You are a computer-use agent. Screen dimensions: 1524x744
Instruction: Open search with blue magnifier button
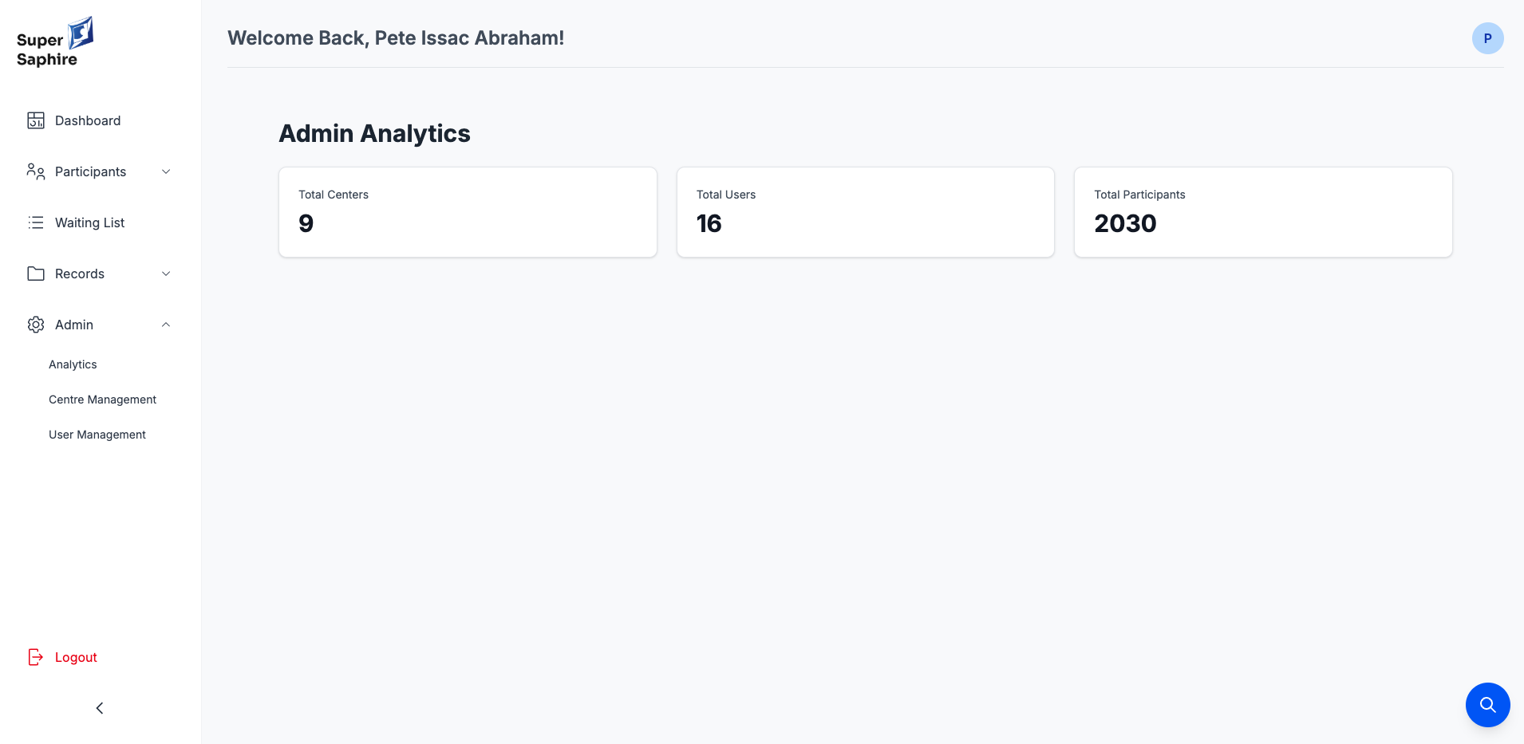coord(1487,705)
